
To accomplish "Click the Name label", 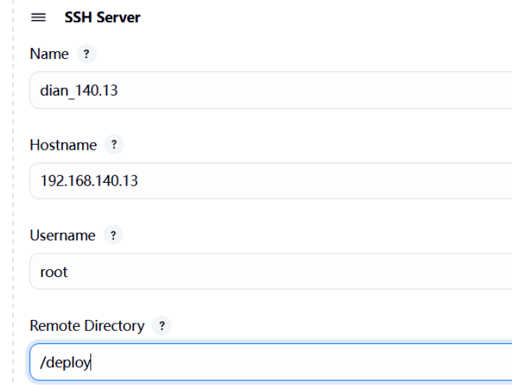I will coord(49,54).
